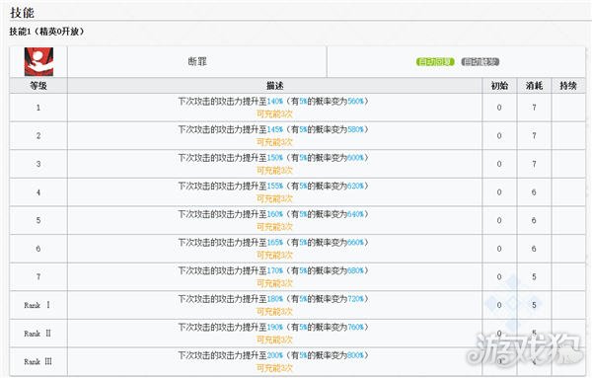Click 可充能3次 in the level 4 row
The height and width of the screenshot is (378, 592).
275,198
